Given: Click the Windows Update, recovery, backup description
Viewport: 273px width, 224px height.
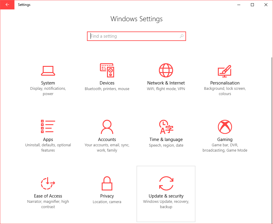Looking at the screenshot, I should point(166,204).
